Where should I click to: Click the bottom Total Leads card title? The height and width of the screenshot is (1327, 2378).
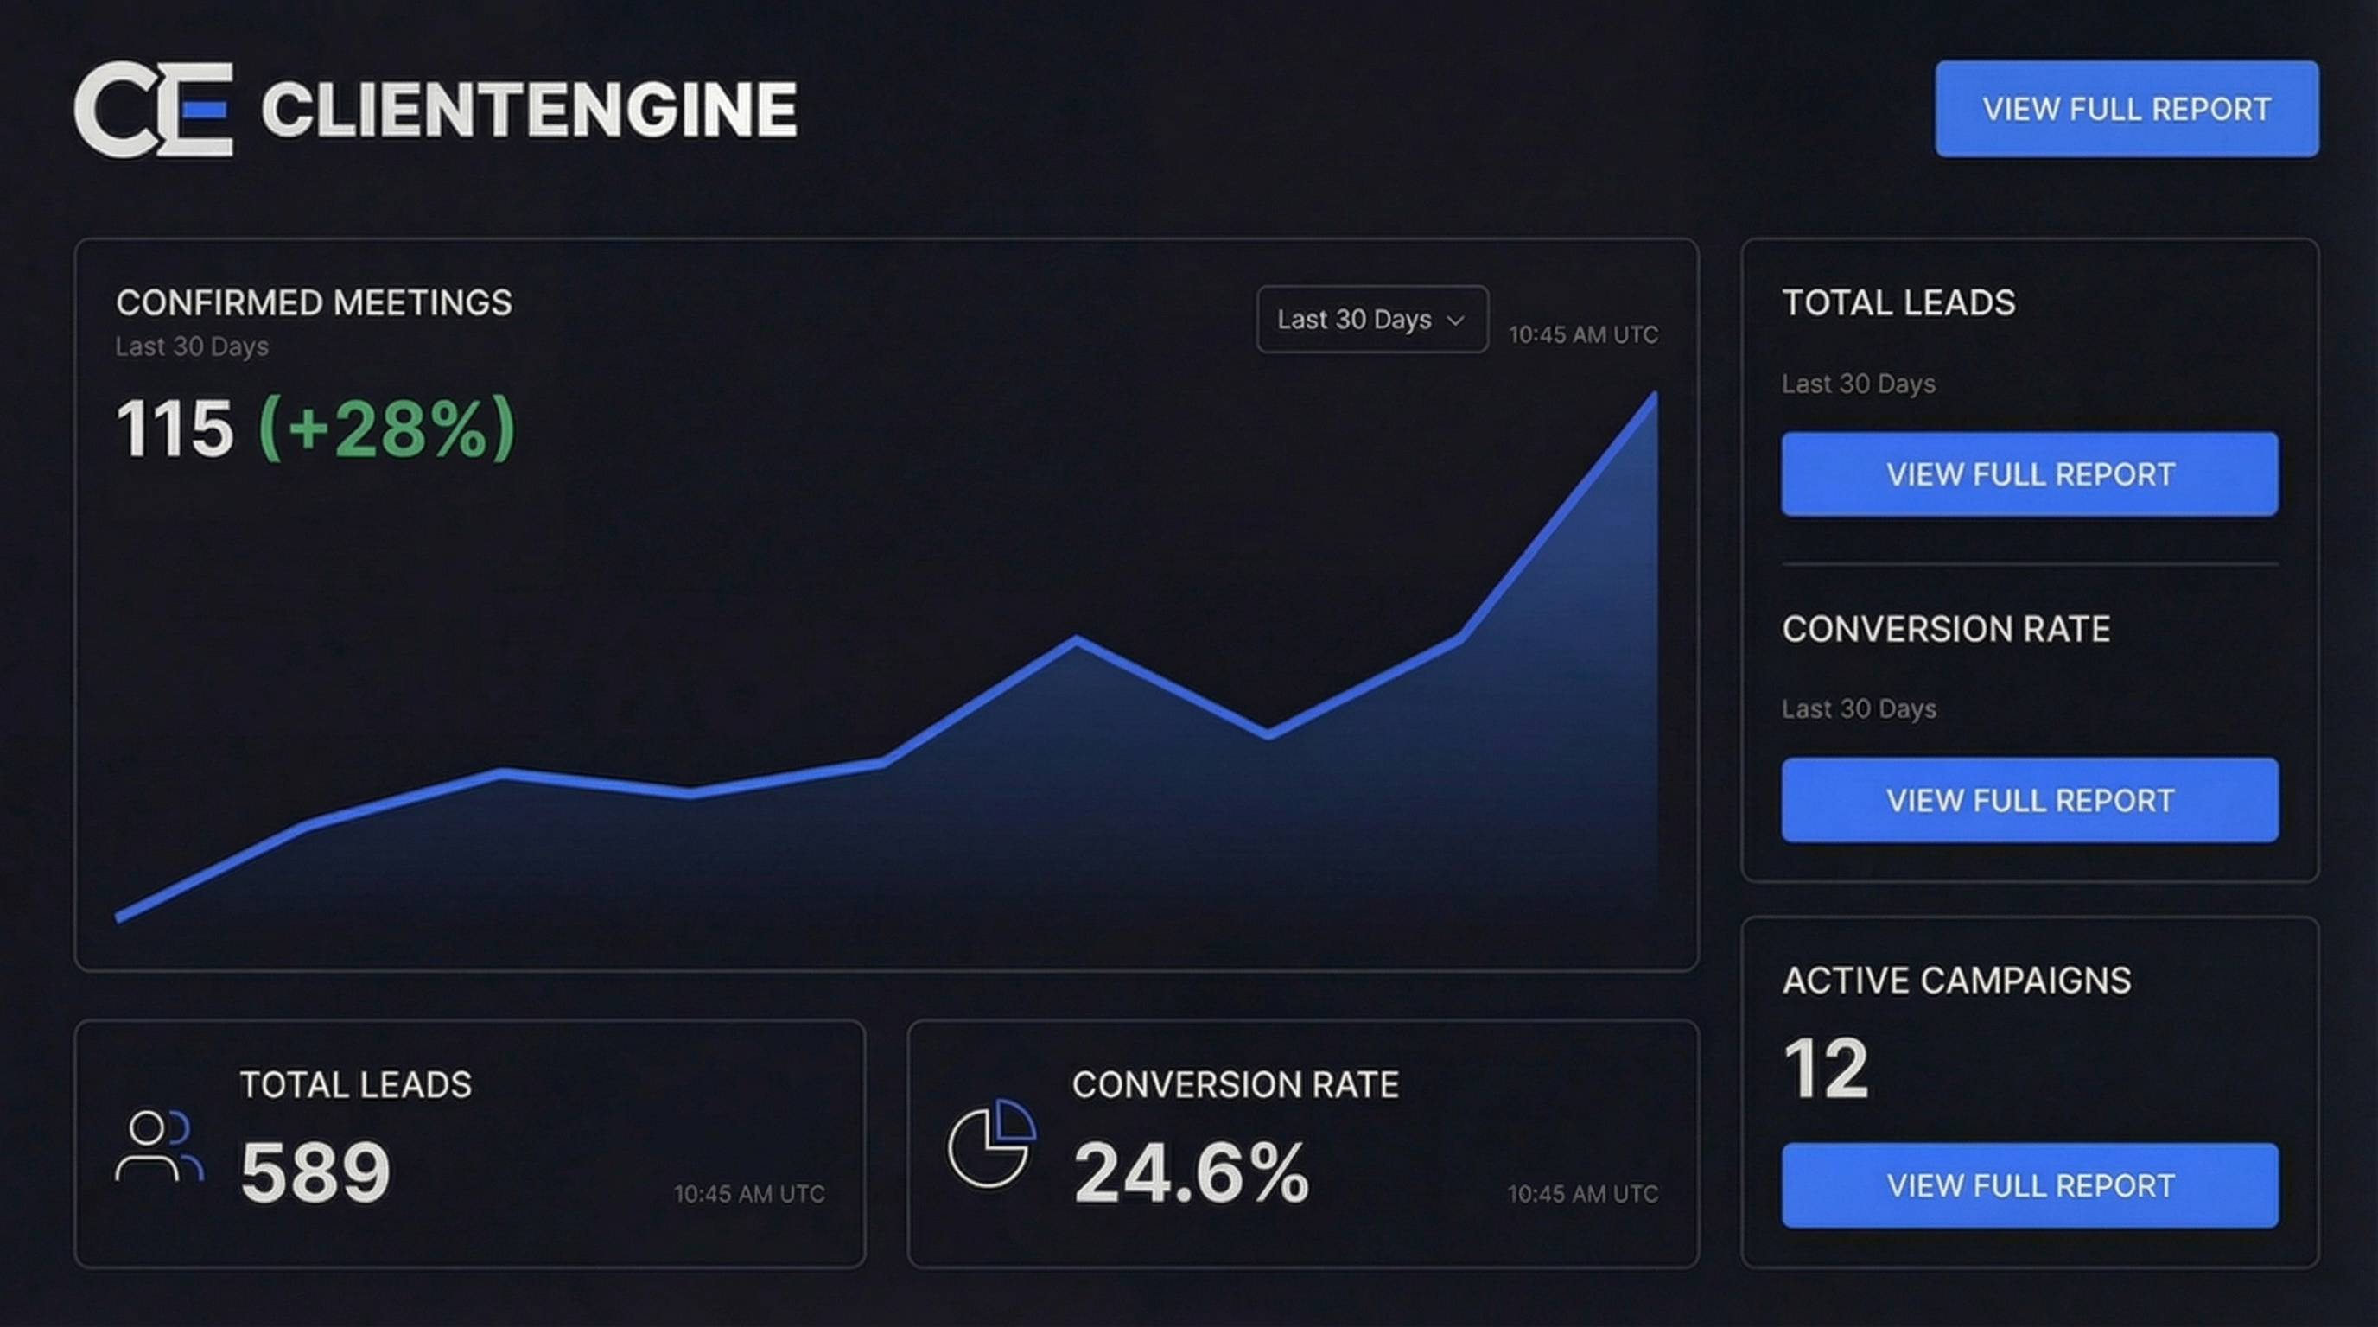(x=355, y=1085)
